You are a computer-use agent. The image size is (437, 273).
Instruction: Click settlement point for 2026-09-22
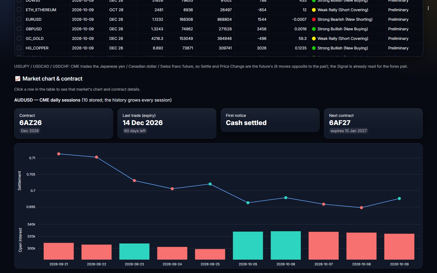click(96, 157)
